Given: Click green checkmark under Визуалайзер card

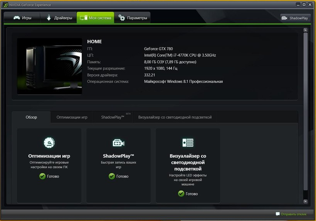Looking at the screenshot, I should [x=181, y=194].
